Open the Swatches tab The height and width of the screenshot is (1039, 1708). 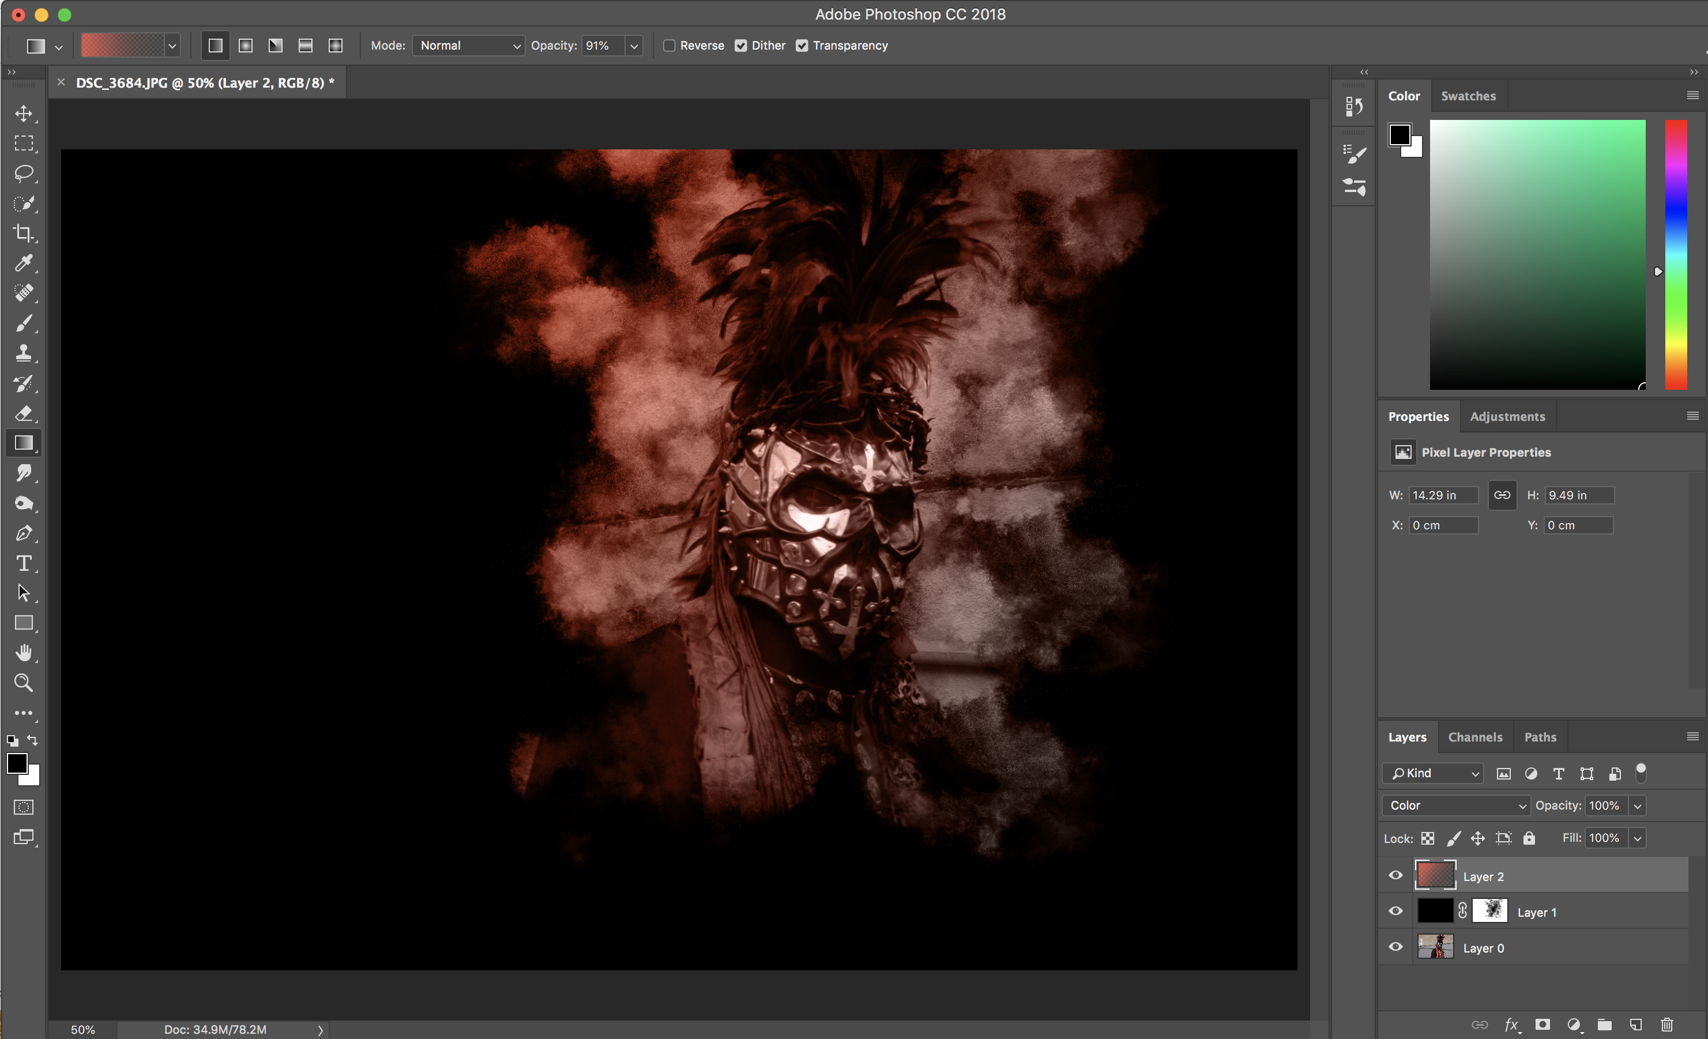click(1468, 96)
